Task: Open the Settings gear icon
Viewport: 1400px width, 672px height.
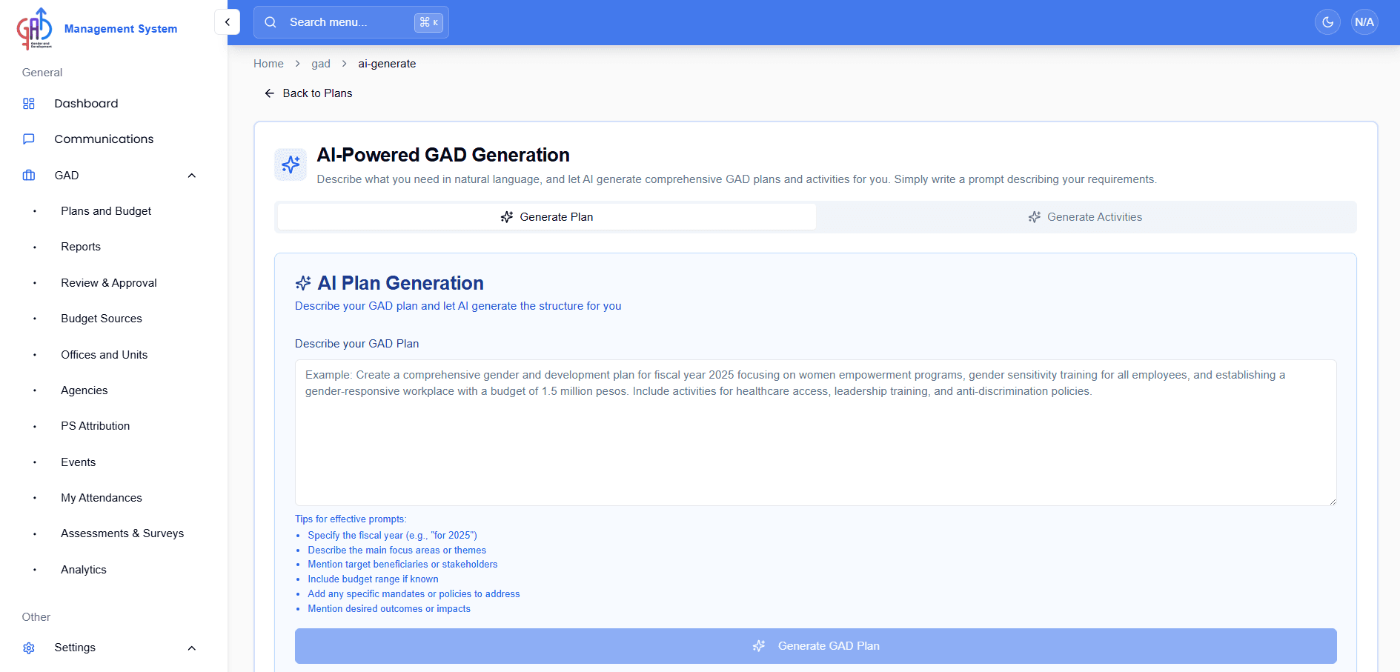Action: point(28,648)
